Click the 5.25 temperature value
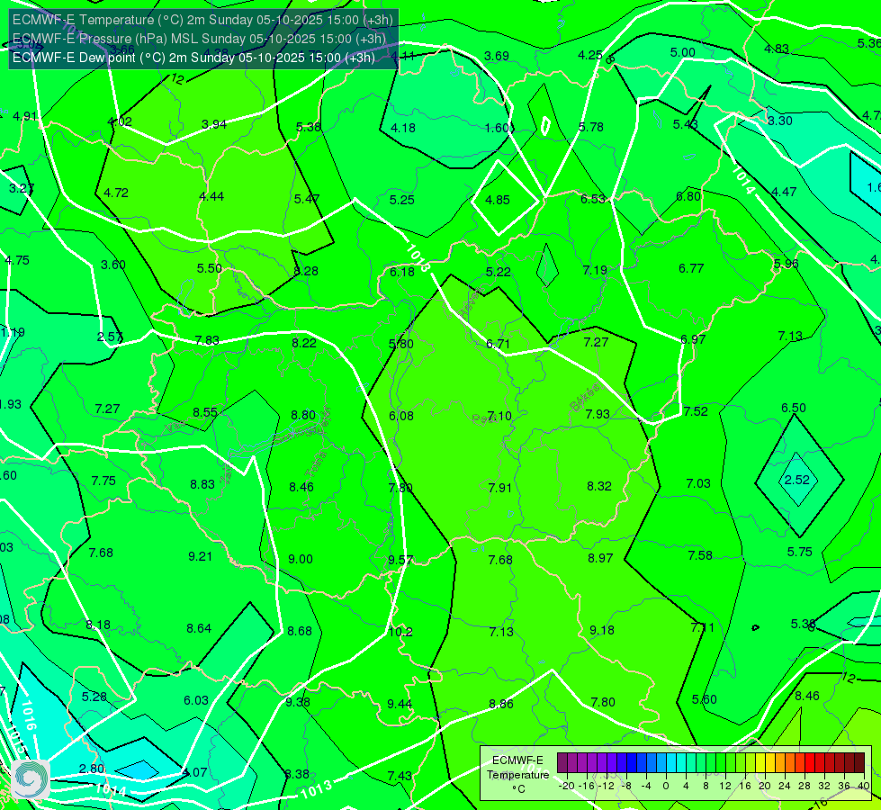This screenshot has height=810, width=881. pyautogui.click(x=401, y=200)
